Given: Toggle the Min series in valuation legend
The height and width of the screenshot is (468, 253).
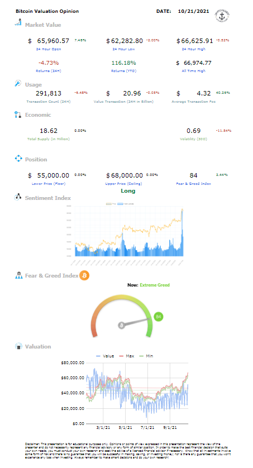Looking at the screenshot, I should [146, 356].
